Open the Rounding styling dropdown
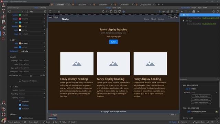Viewport: 220px width, 124px height. point(32,94)
